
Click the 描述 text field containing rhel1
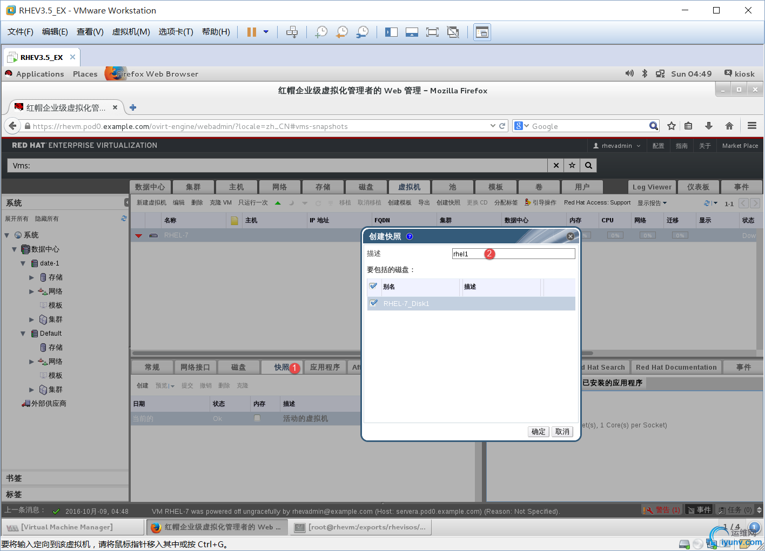513,254
